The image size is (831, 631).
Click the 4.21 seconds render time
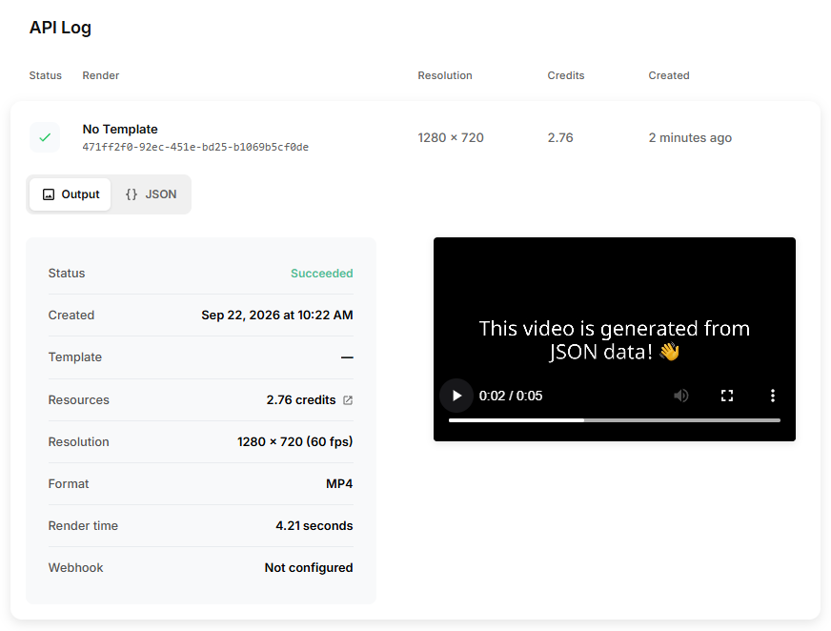coord(314,526)
